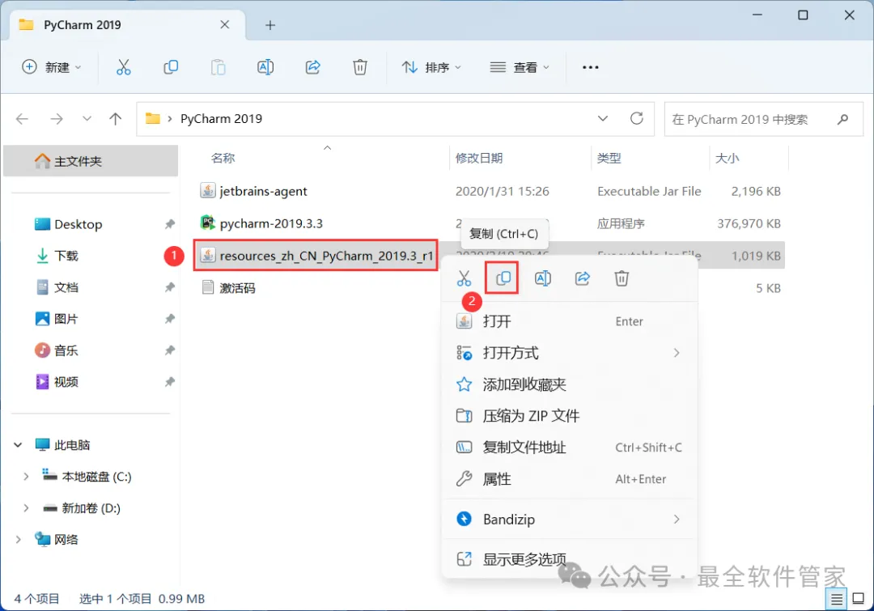
Task: Click Rename icon in context menu
Action: (543, 278)
